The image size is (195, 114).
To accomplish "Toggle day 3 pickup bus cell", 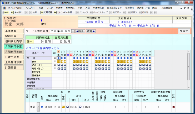I will [65, 65].
